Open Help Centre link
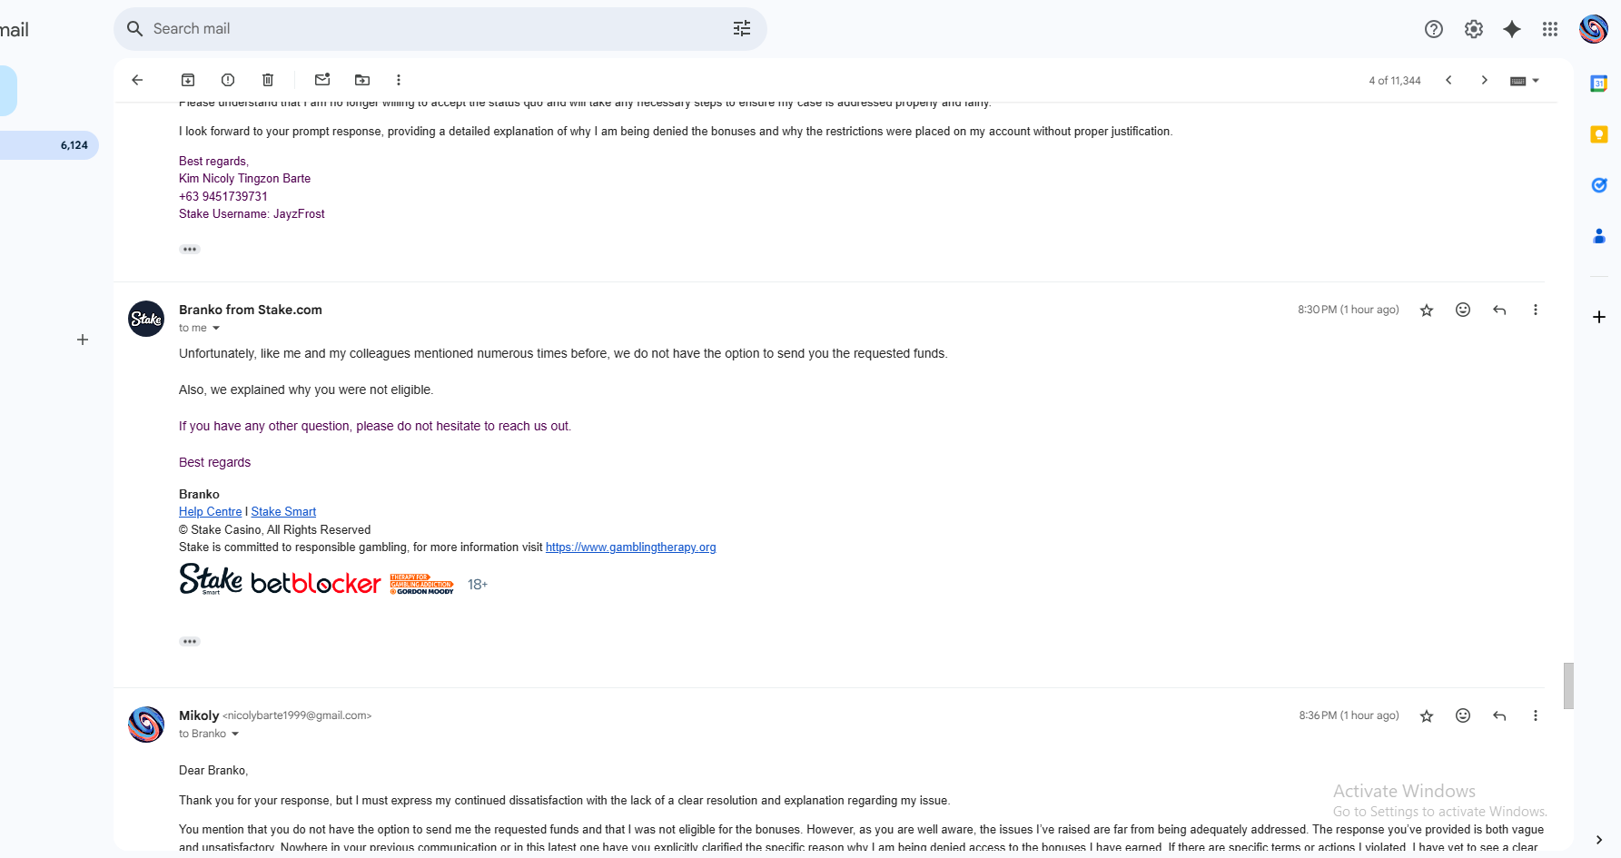 coord(210,511)
